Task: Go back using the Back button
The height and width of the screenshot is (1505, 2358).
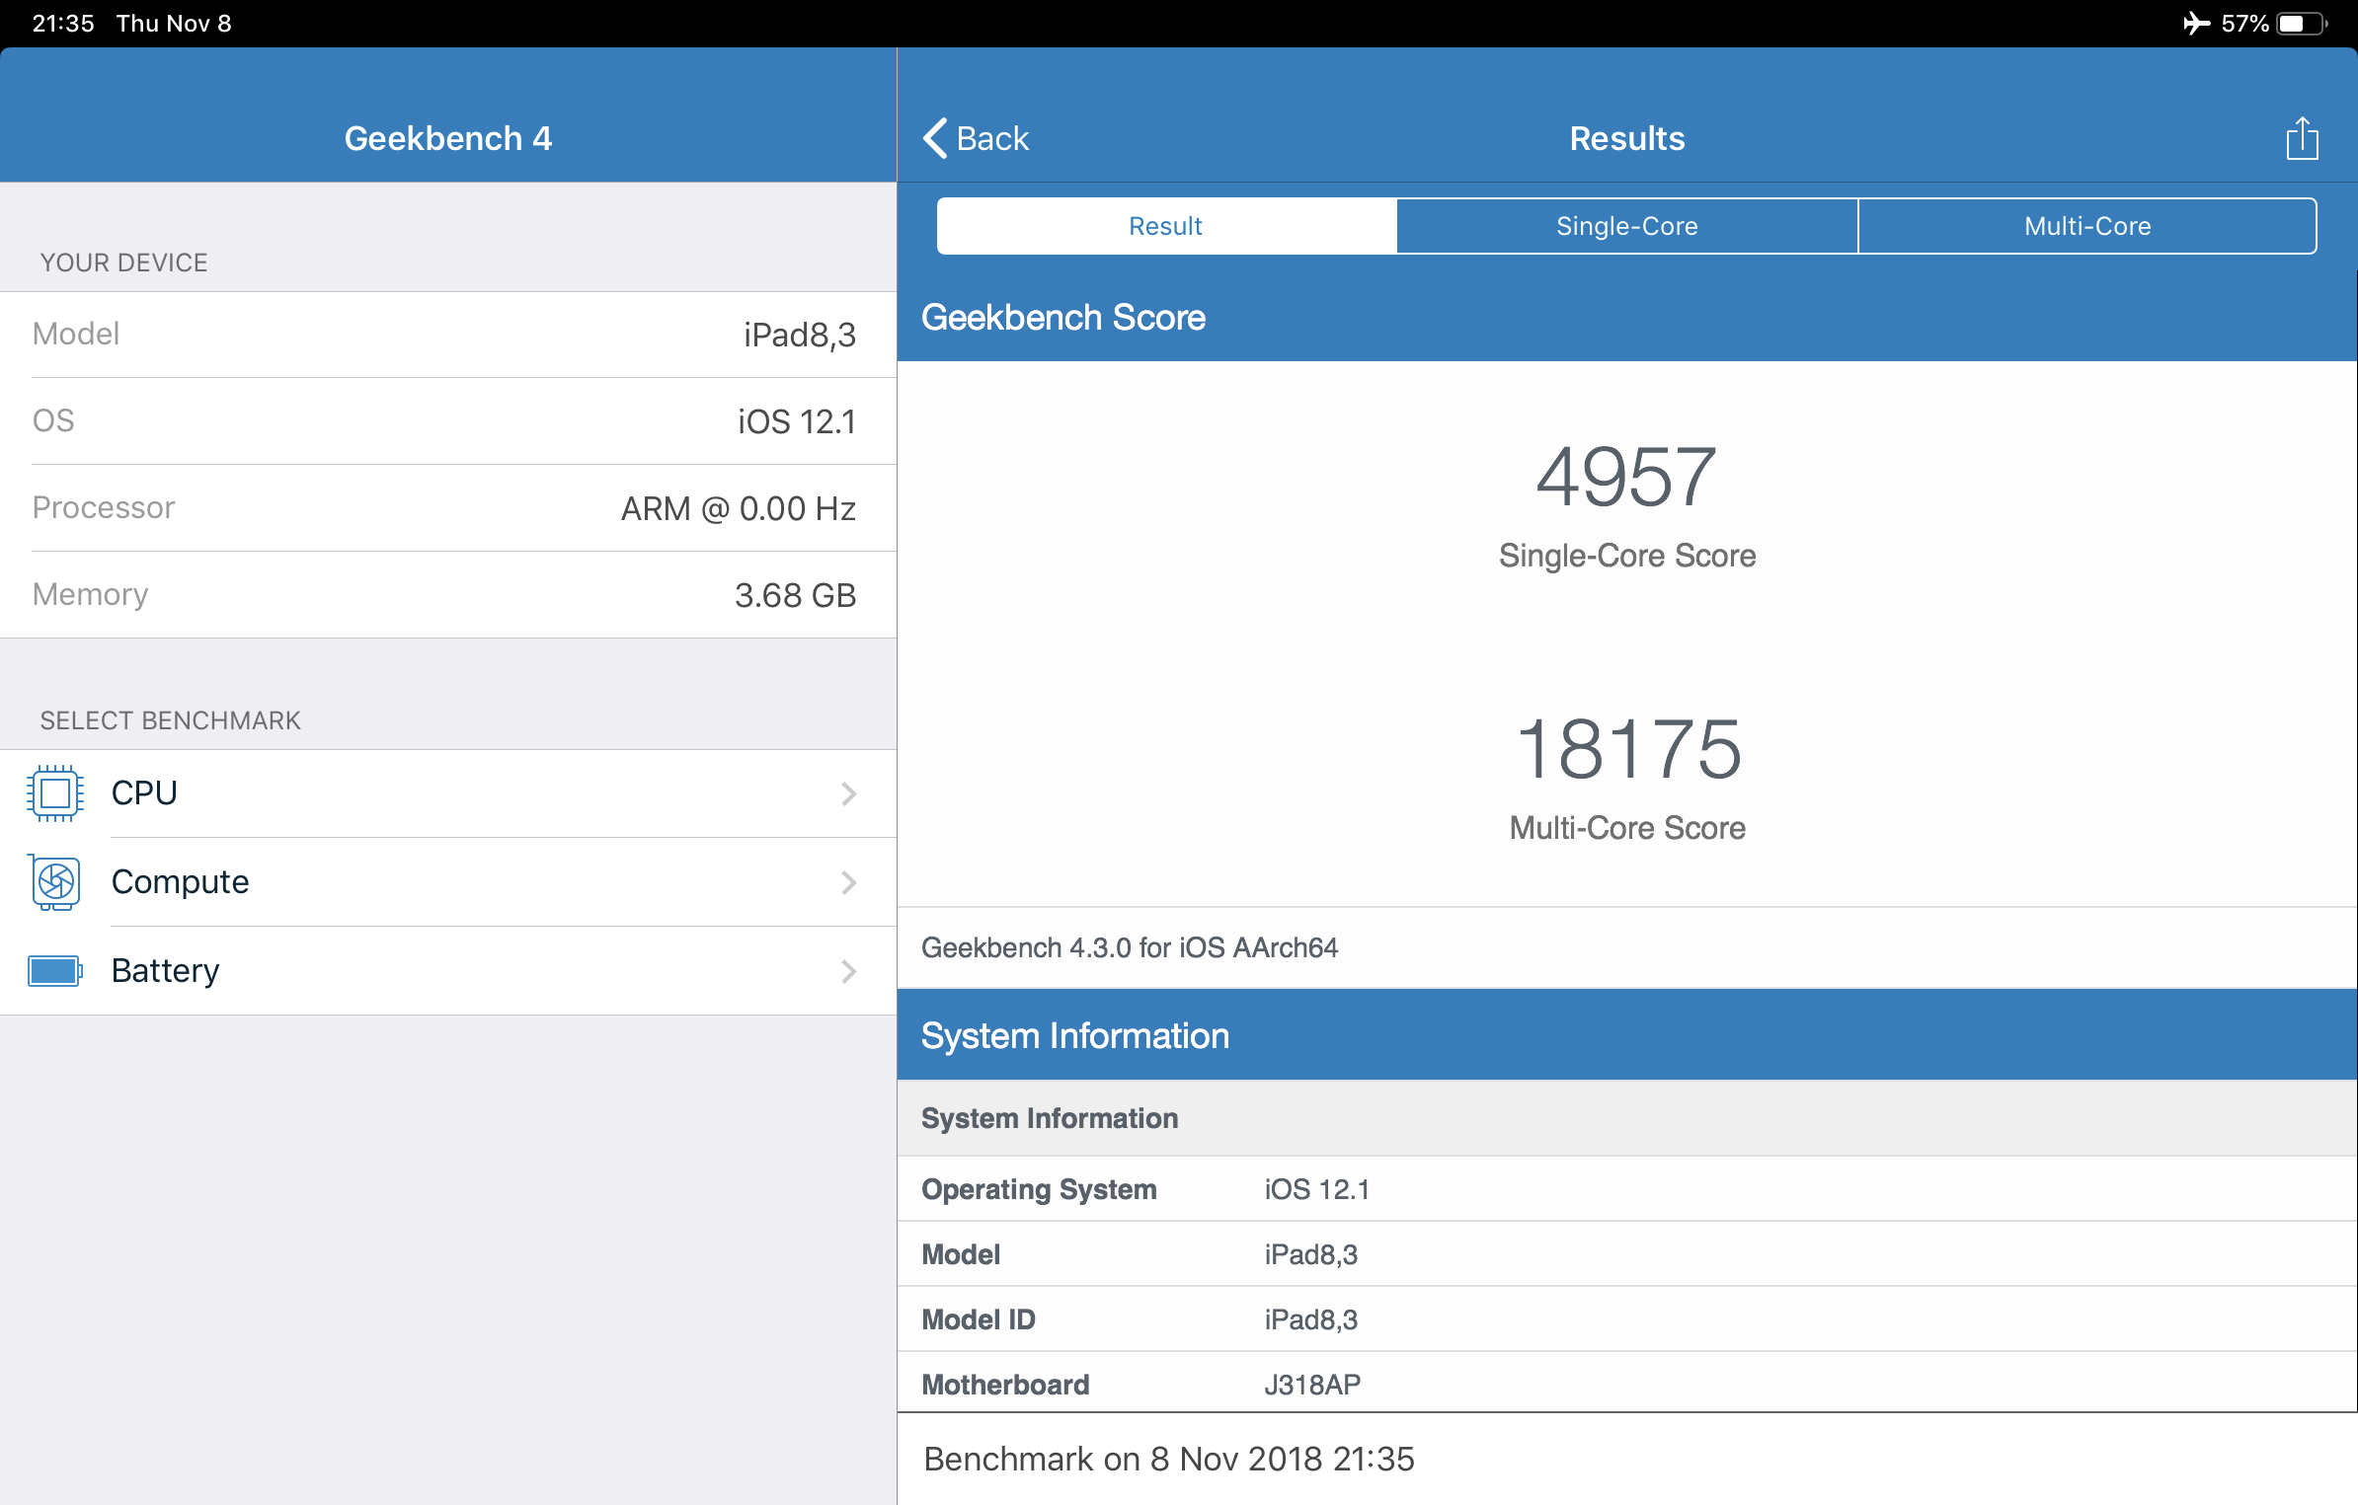Action: [976, 138]
